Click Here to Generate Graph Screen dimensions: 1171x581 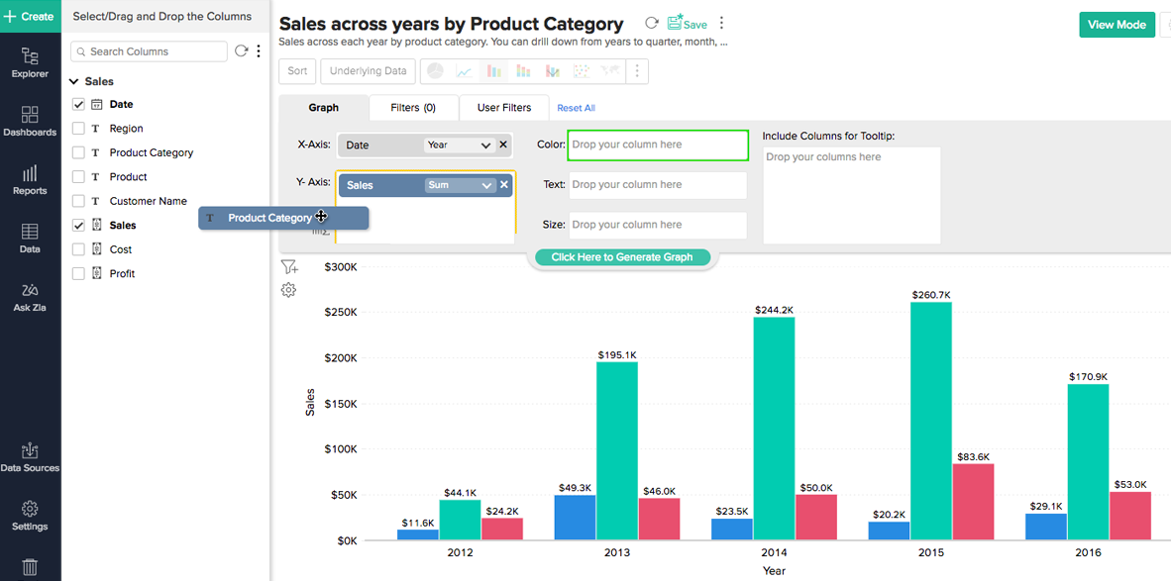622,257
